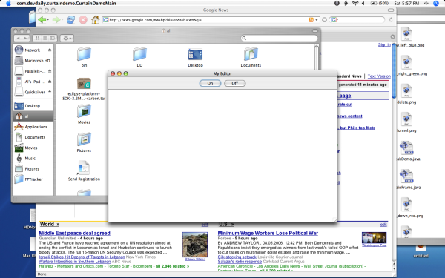Viewport: 445px width, 278px height.
Task: Select the Desktop folder in Finder content
Action: tap(195, 54)
